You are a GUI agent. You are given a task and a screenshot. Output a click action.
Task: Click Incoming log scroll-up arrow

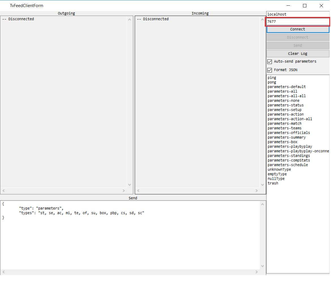[x=262, y=20]
